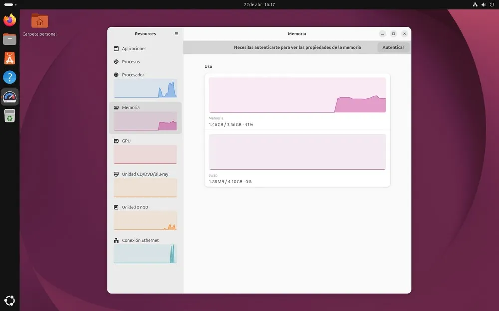This screenshot has height=311, width=499.
Task: Open the Unidad 27 GB graph
Action: pyautogui.click(x=145, y=220)
